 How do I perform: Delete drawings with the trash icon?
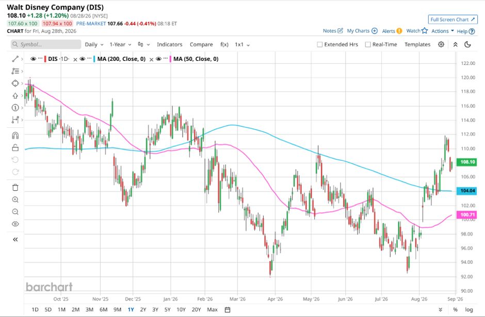(15, 187)
